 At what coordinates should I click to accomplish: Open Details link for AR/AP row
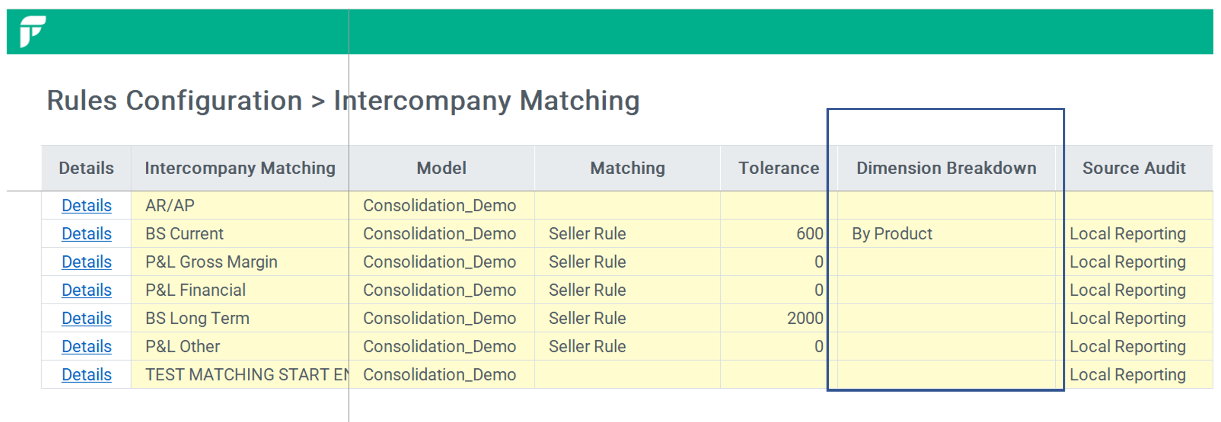point(86,206)
